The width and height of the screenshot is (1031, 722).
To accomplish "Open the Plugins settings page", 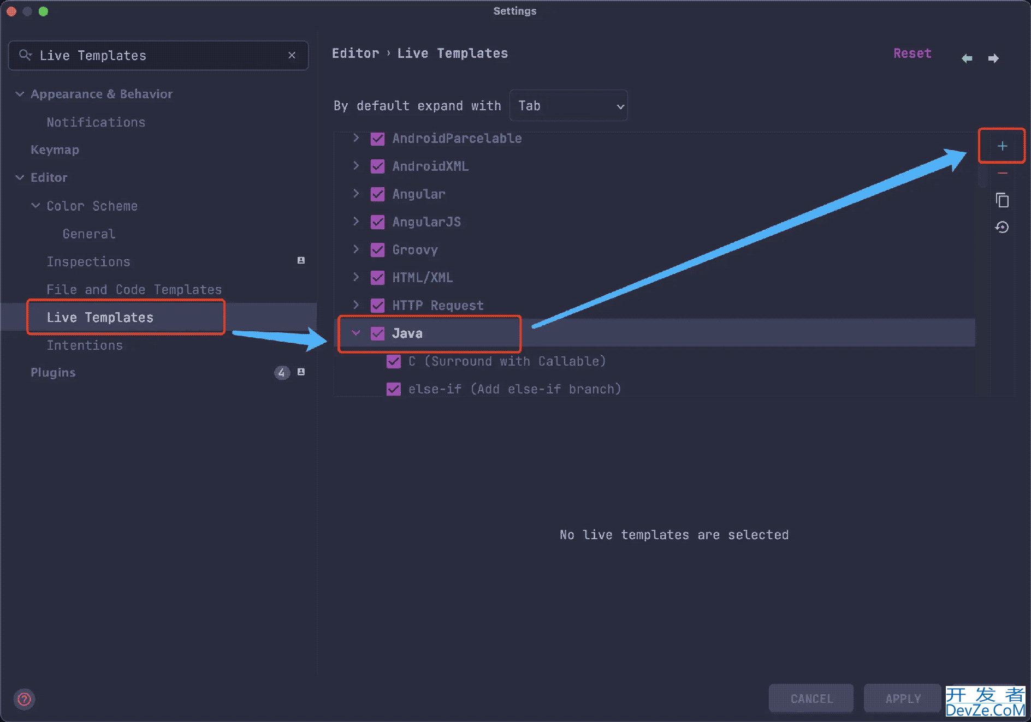I will [53, 373].
